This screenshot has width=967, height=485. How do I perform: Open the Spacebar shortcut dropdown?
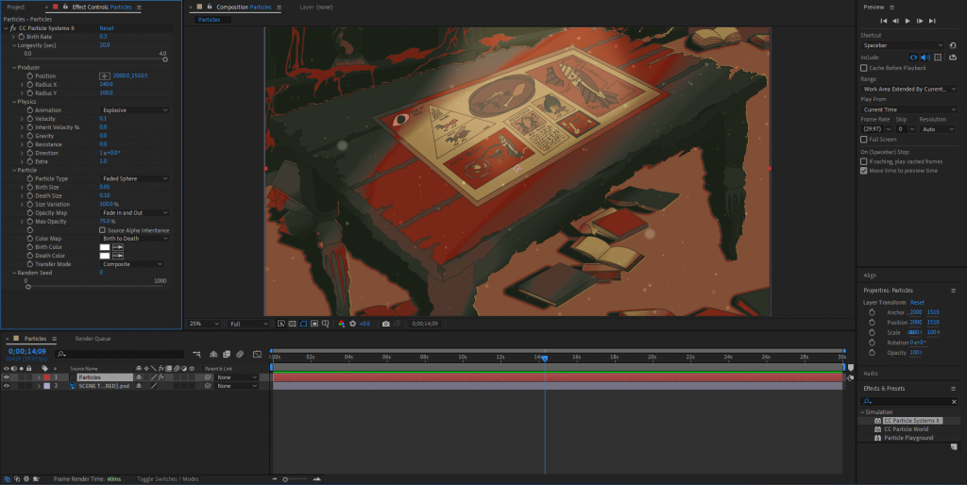(x=902, y=45)
